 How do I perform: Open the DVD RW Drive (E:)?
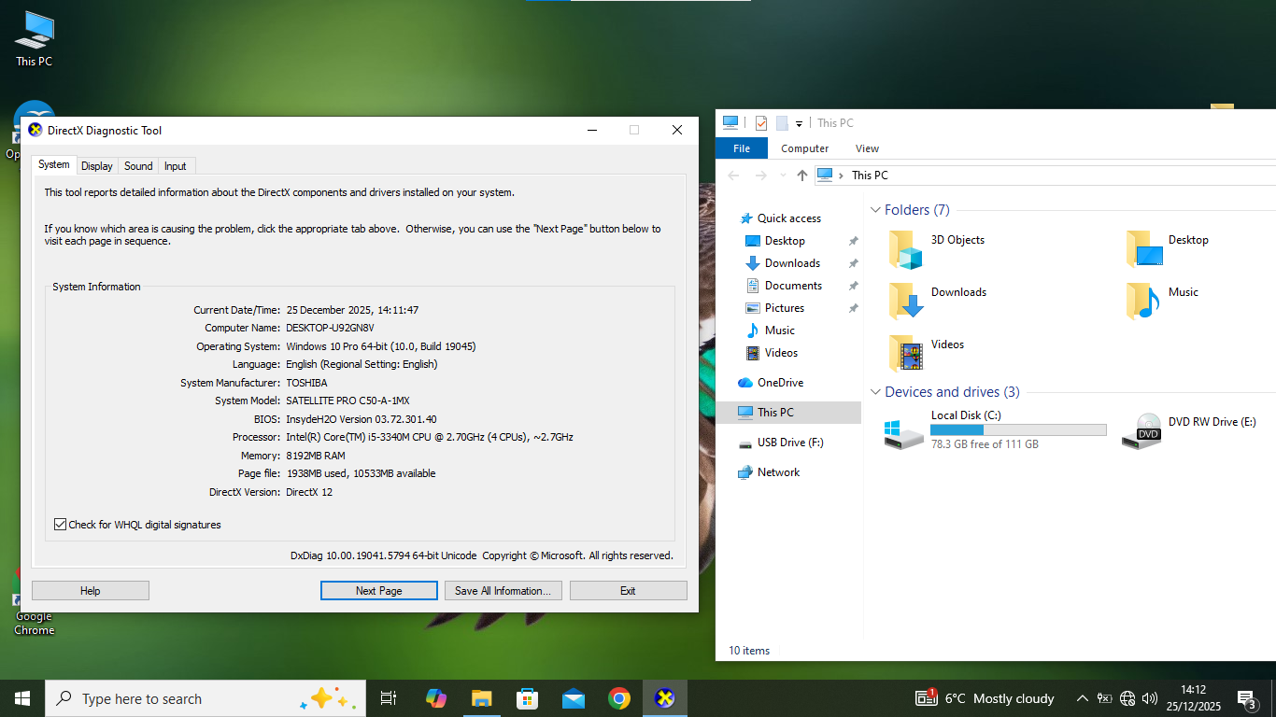tap(1211, 421)
